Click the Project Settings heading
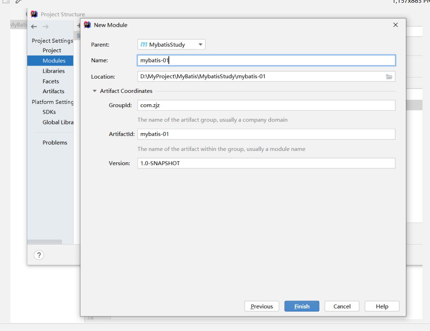 point(53,41)
